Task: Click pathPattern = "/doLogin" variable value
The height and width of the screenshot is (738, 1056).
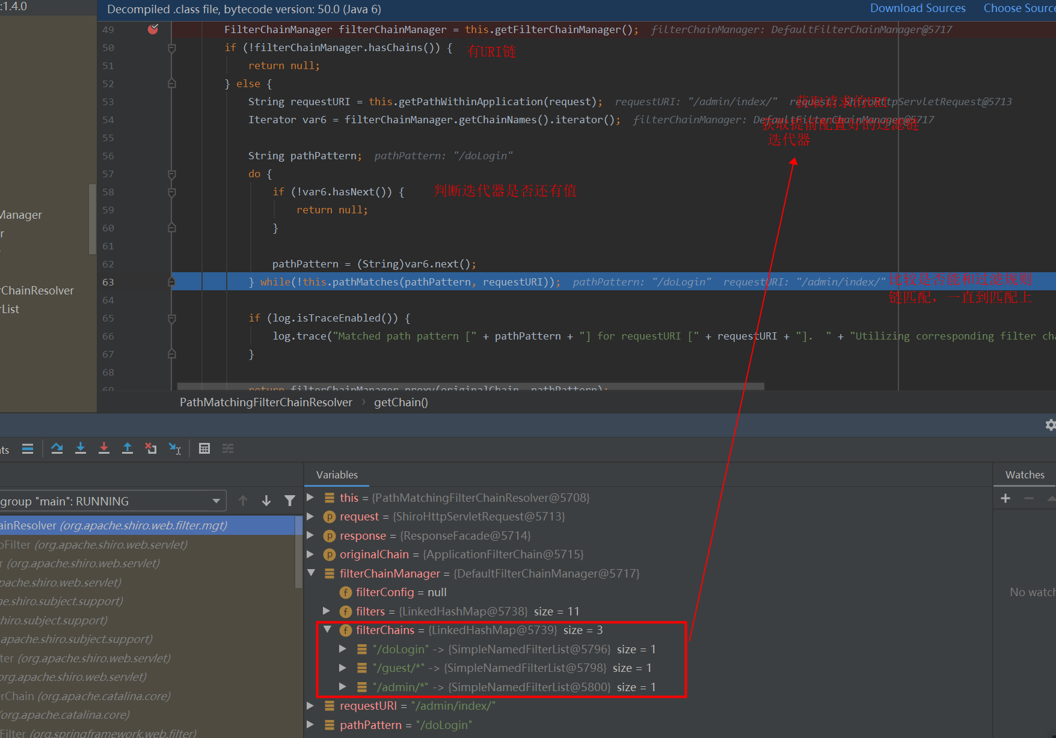Action: click(444, 725)
